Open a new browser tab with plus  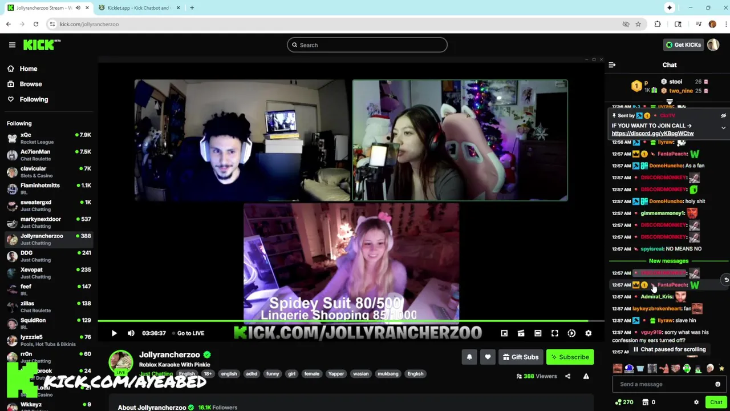(192, 8)
